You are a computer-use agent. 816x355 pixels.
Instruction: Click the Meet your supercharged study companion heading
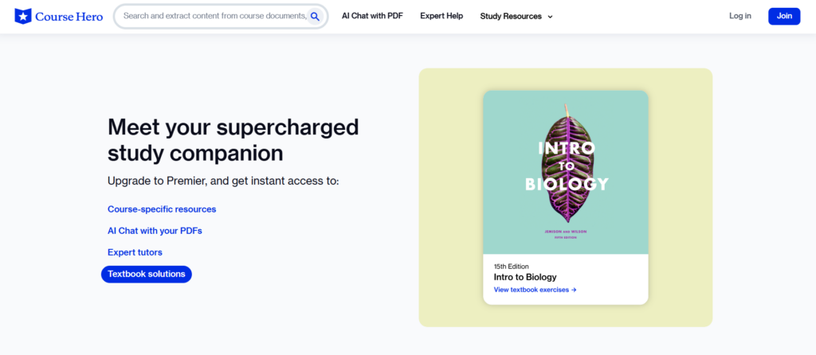point(233,139)
